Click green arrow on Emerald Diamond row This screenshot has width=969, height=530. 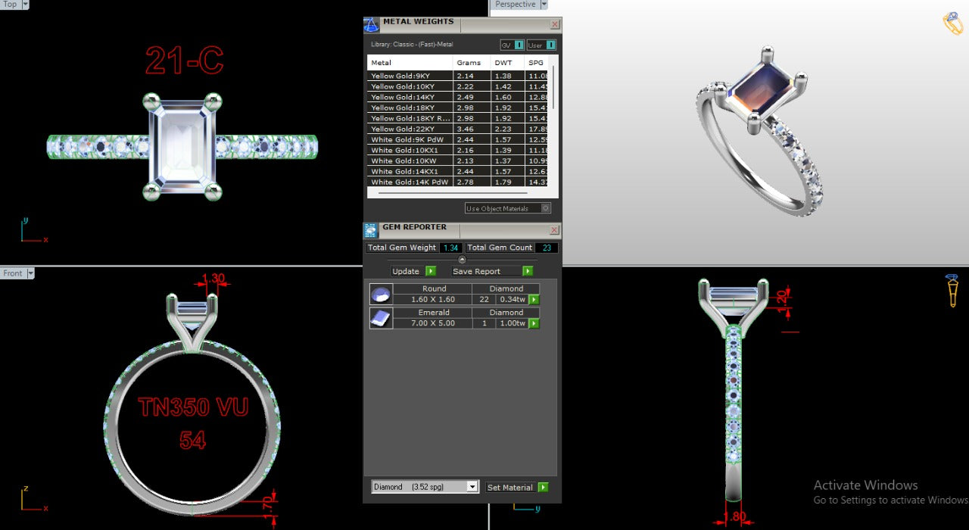click(534, 323)
